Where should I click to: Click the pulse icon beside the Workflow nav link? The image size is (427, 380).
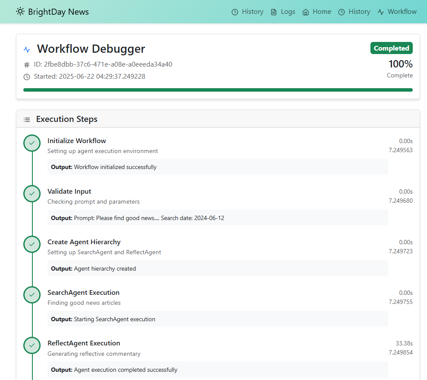tap(381, 12)
